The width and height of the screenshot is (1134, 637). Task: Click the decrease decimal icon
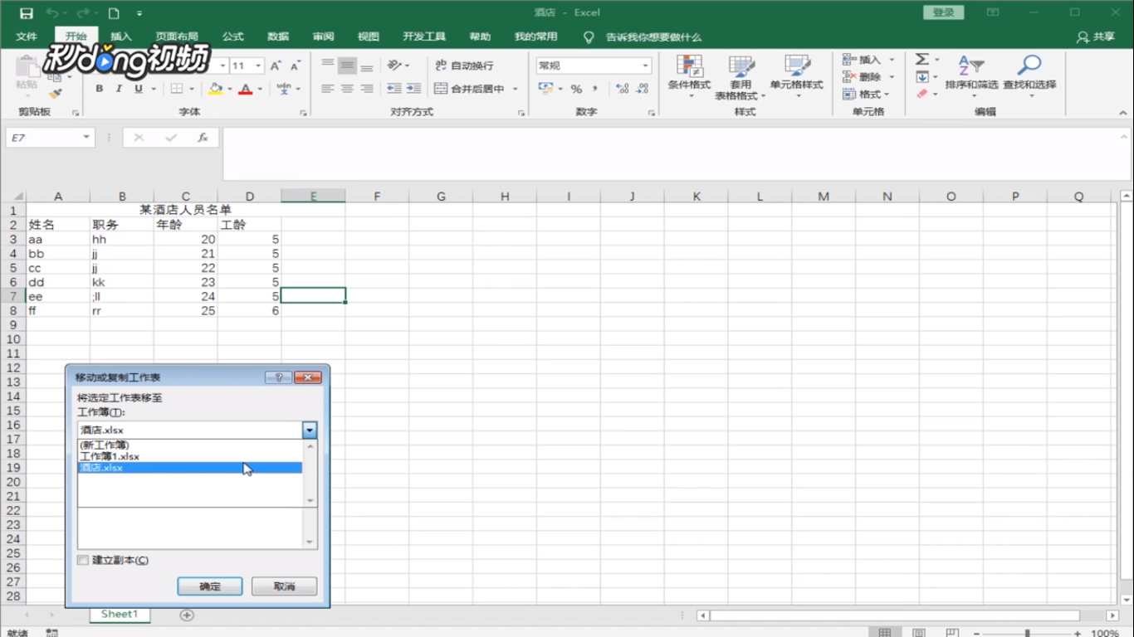click(x=641, y=89)
